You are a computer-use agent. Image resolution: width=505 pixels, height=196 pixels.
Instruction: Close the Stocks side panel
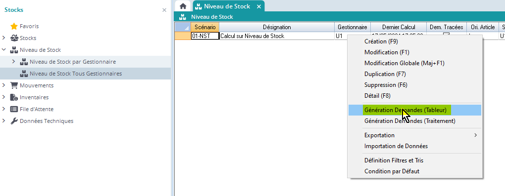pos(164,10)
